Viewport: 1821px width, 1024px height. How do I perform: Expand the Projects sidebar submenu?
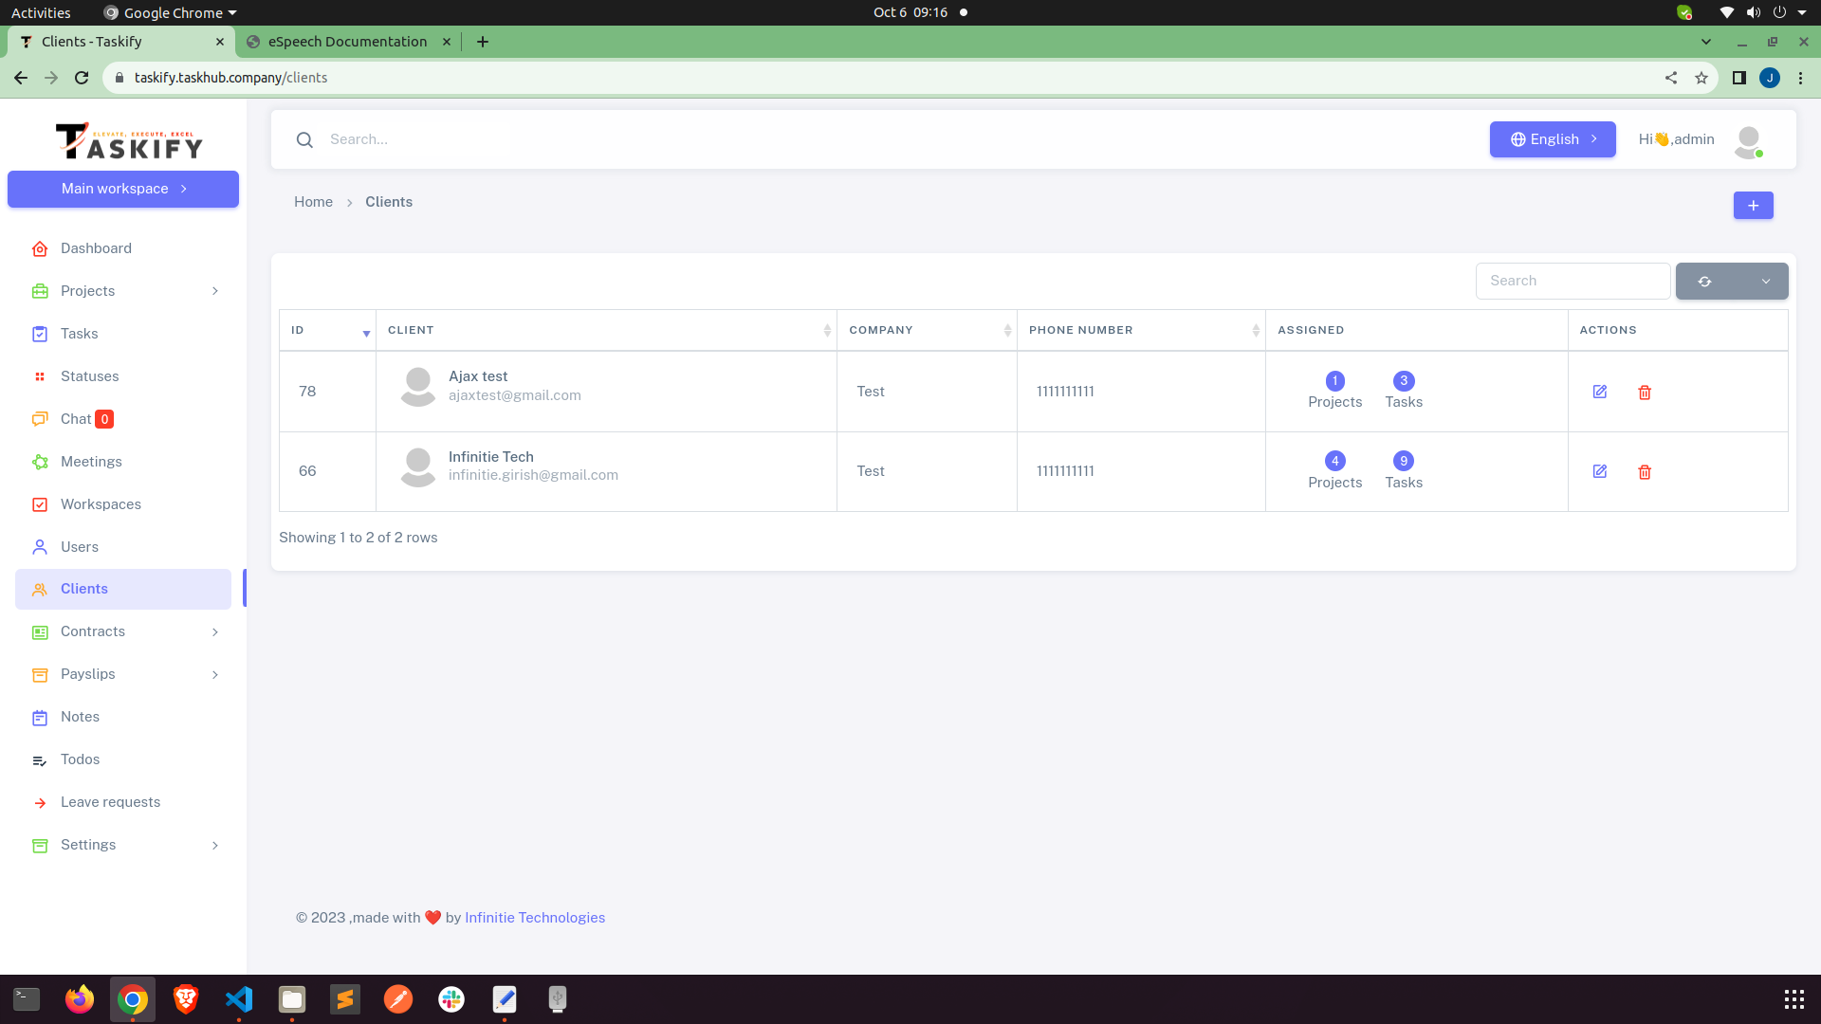point(214,291)
